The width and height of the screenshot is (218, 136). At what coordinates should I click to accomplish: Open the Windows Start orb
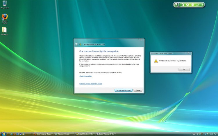click(x=3, y=134)
